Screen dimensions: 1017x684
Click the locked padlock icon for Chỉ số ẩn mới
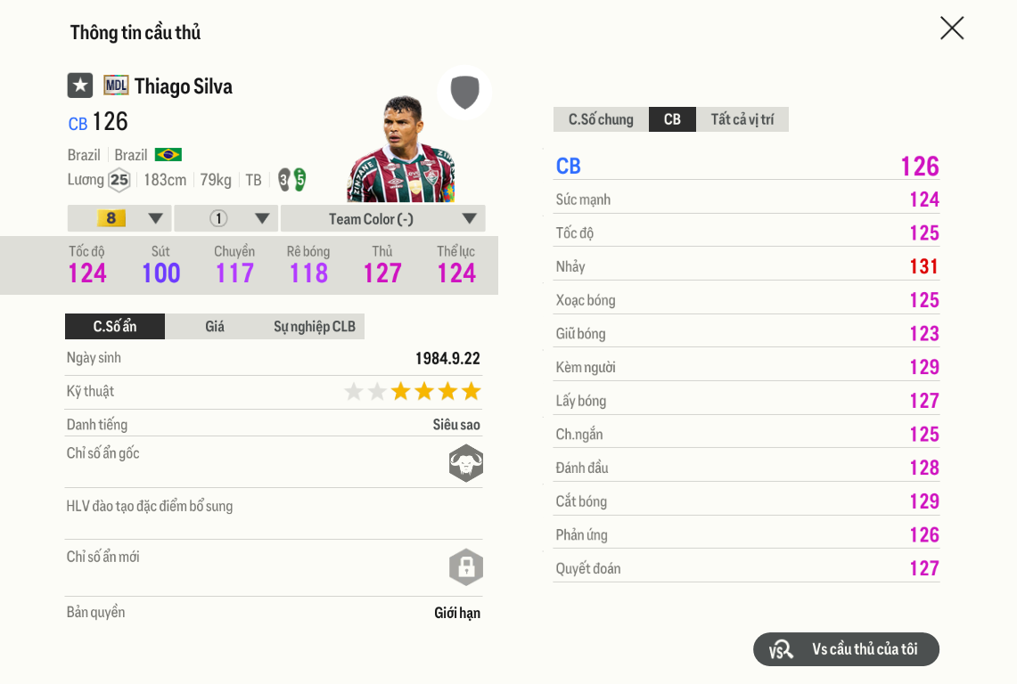(x=464, y=568)
